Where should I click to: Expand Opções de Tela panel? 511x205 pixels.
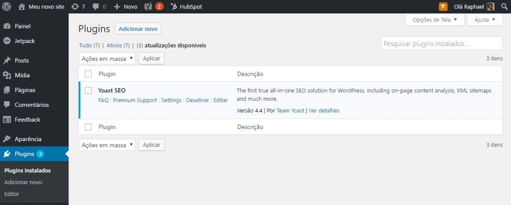pos(435,19)
